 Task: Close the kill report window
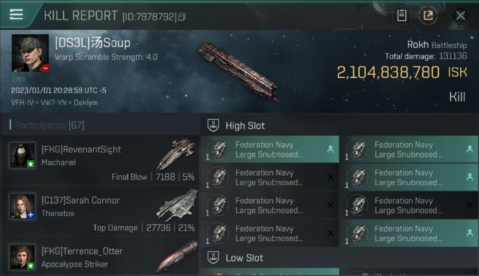point(460,15)
